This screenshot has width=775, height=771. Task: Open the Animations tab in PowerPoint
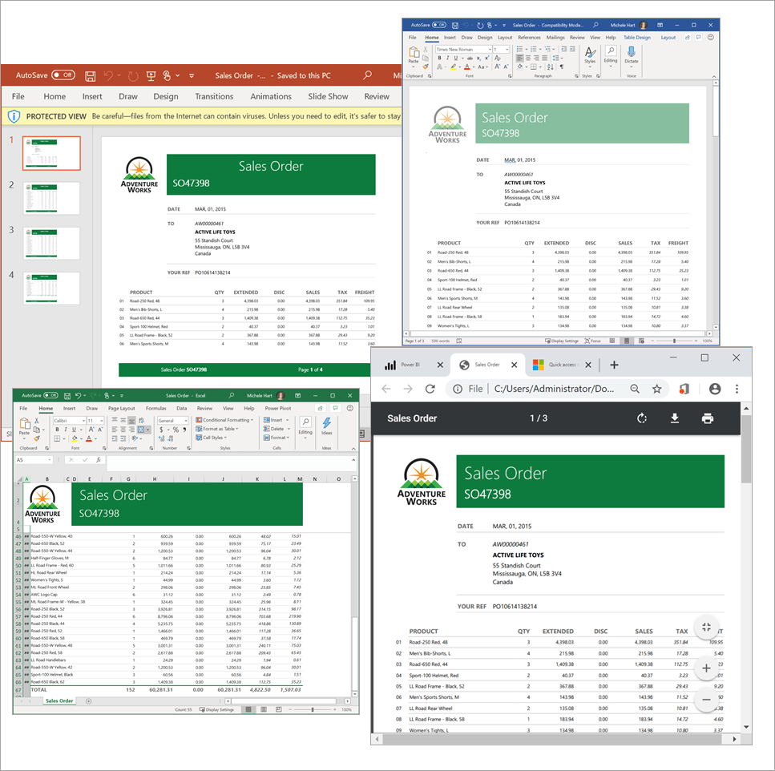[271, 96]
